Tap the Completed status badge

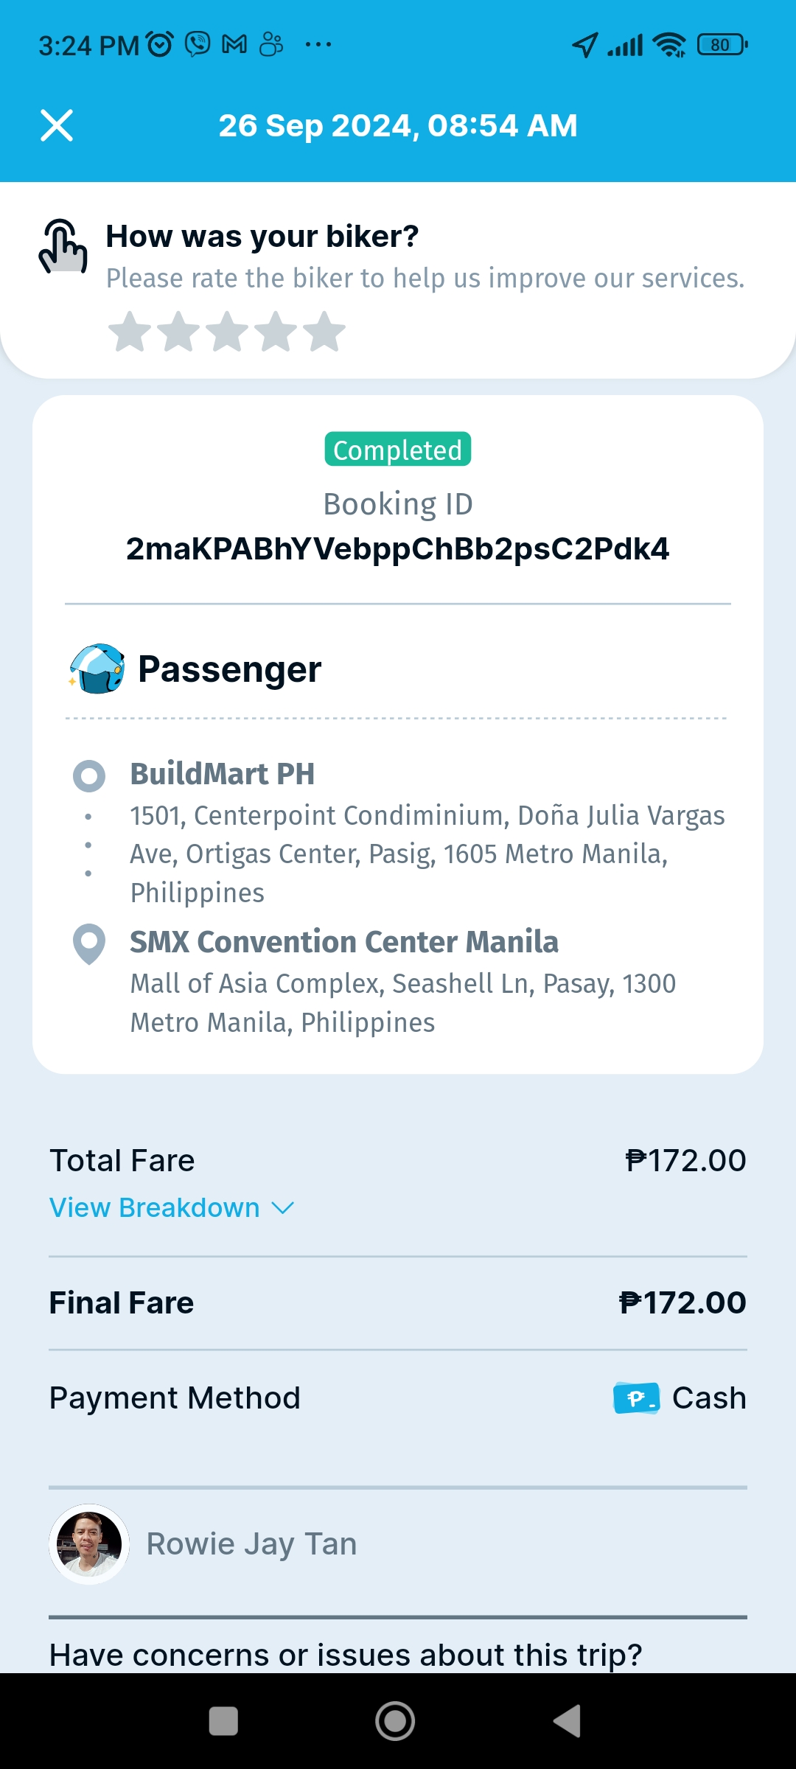pos(398,450)
